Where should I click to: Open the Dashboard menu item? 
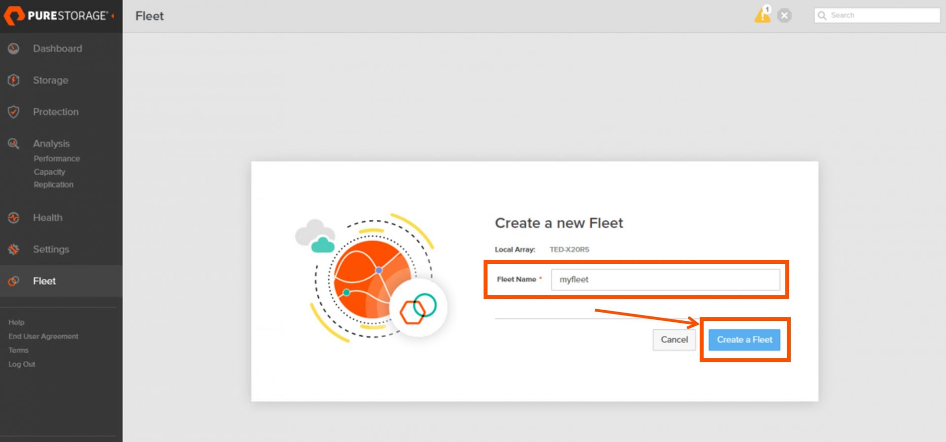(58, 48)
